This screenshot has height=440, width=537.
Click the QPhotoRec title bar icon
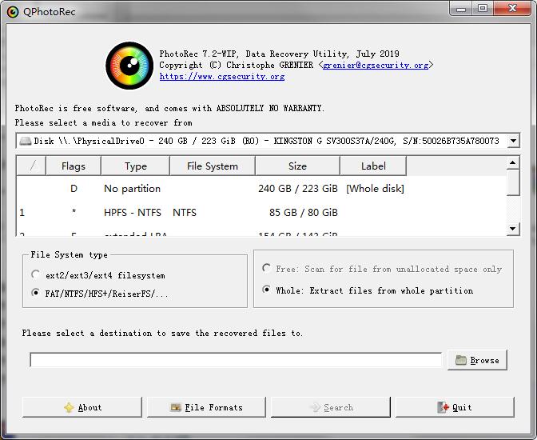(13, 12)
